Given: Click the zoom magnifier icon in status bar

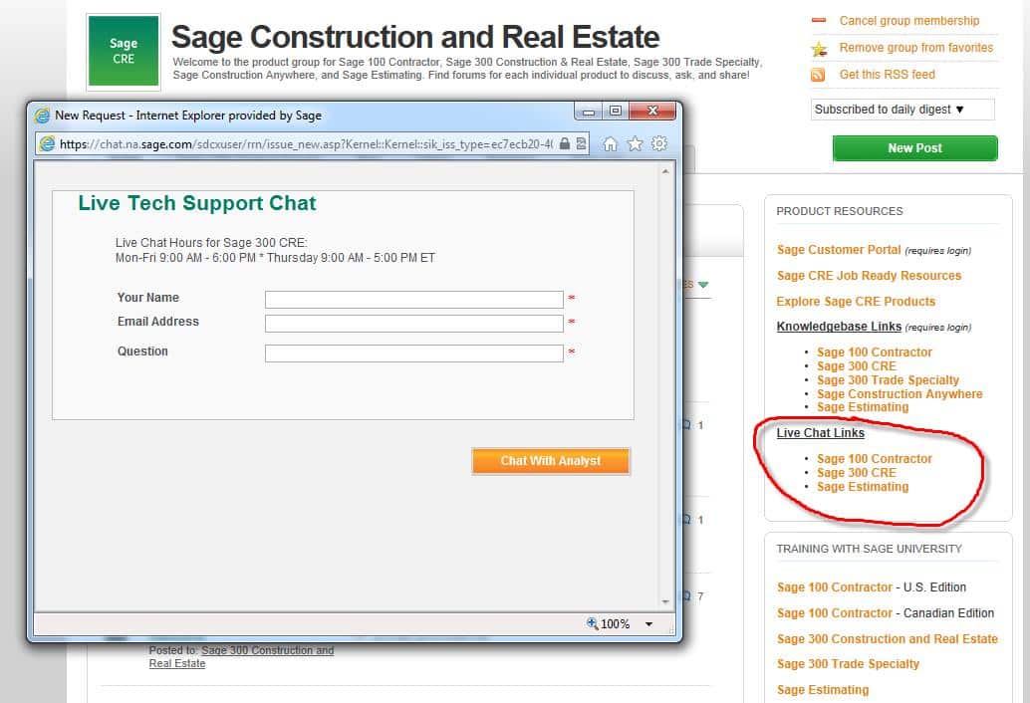Looking at the screenshot, I should (592, 623).
